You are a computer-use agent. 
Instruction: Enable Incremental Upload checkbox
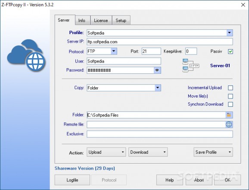[230, 88]
